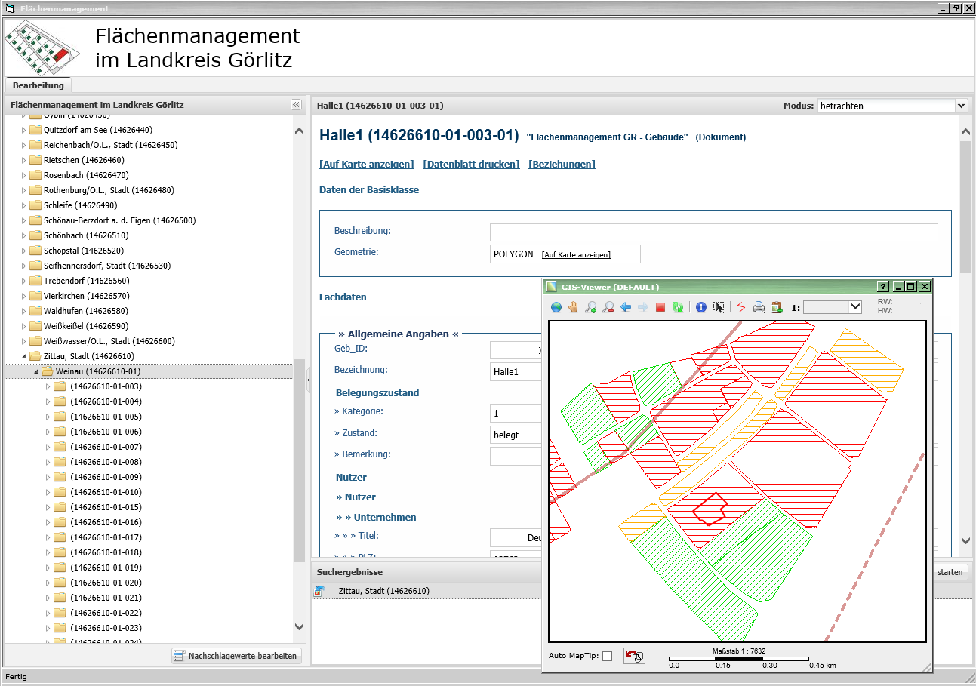This screenshot has height=686, width=976.
Task: Expand the Rietschen (14626460) tree node
Action: pos(23,160)
